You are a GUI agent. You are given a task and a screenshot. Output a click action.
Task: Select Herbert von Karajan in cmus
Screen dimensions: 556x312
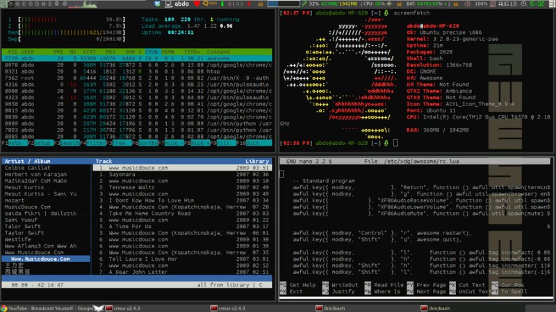coord(35,175)
